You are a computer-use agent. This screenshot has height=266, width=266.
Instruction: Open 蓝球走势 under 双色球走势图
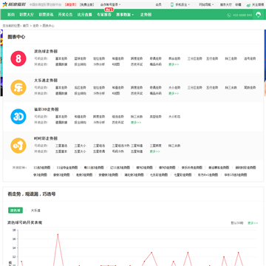pyautogui.click(x=81, y=58)
